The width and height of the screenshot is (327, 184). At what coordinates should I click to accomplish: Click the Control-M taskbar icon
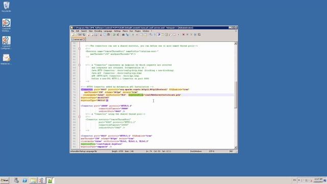(41, 180)
